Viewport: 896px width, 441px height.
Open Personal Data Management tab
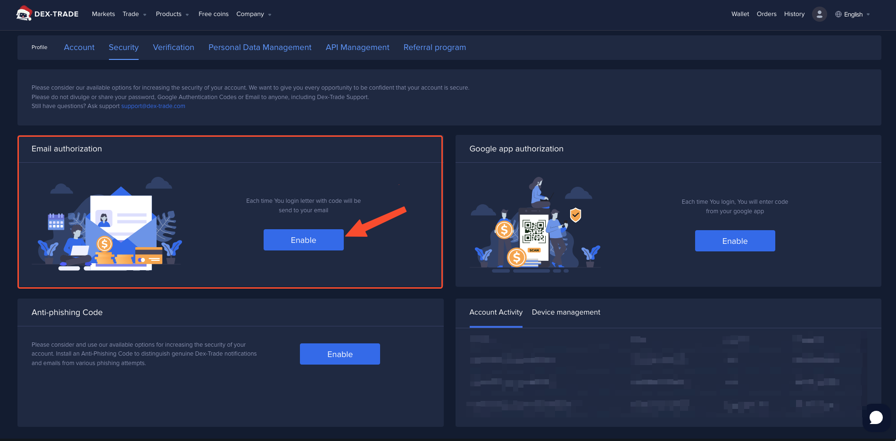coord(260,47)
